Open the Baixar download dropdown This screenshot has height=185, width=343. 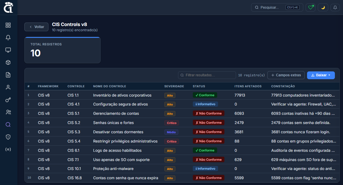pyautogui.click(x=321, y=75)
